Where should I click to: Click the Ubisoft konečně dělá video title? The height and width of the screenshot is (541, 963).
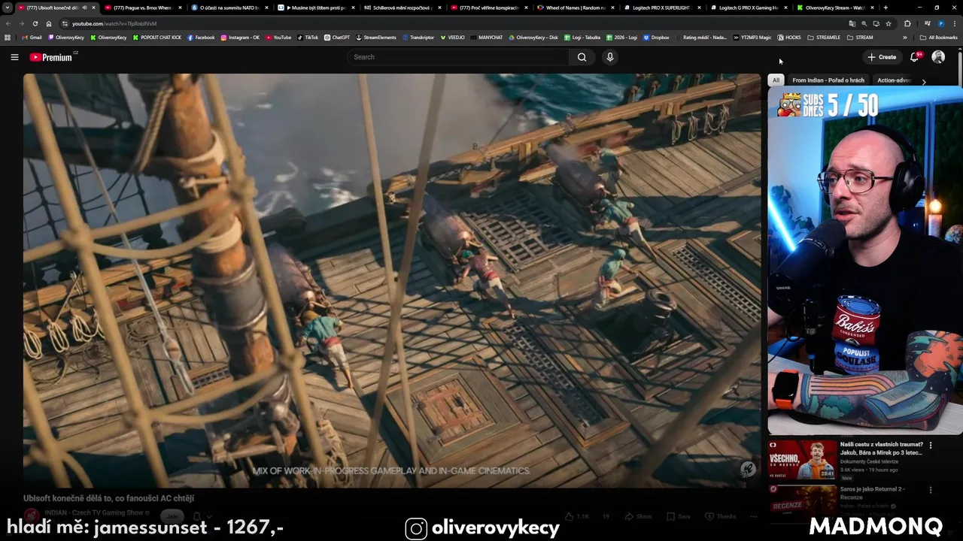[109, 498]
